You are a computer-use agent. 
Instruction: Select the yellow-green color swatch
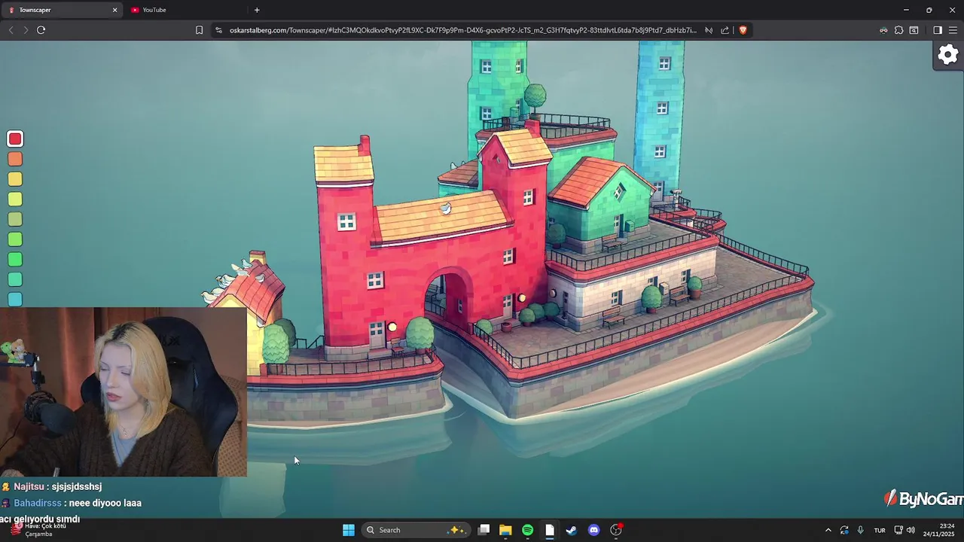click(15, 199)
